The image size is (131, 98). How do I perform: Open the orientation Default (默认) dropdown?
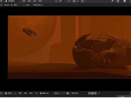(18, 5)
